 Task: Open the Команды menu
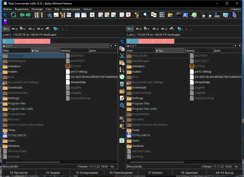coord(37,9)
